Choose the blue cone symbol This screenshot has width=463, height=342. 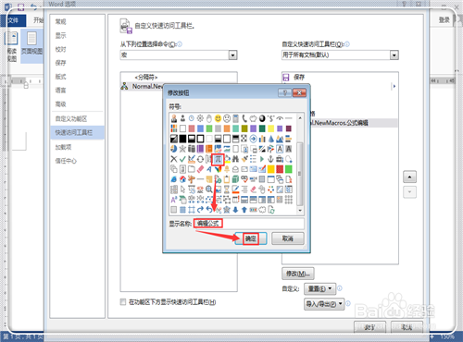click(271, 139)
